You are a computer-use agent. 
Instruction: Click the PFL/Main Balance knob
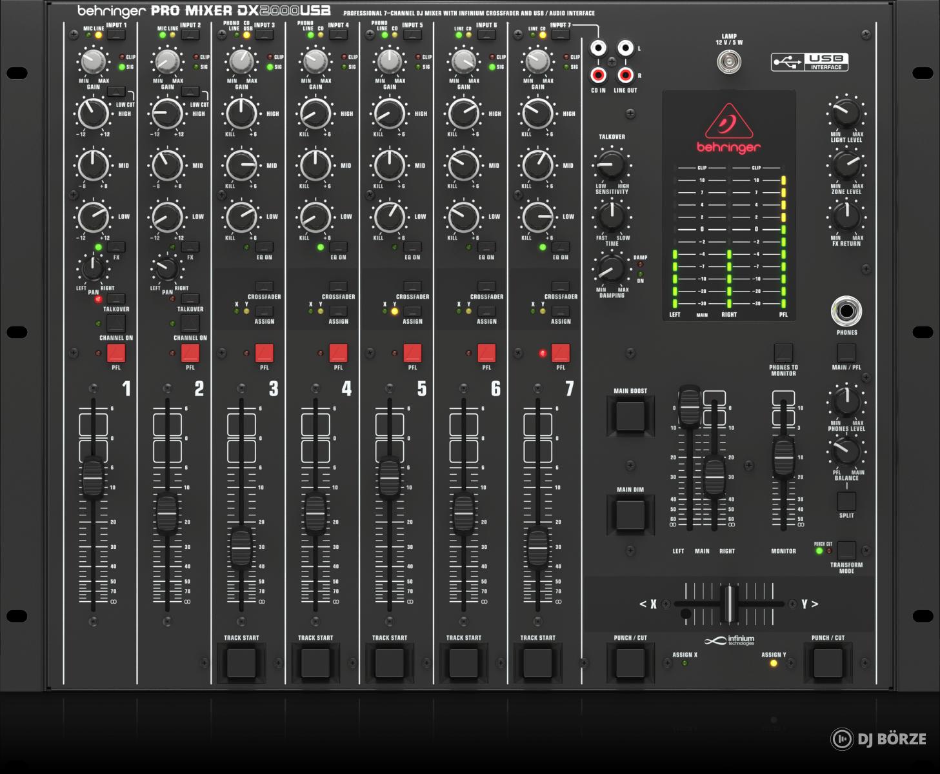click(846, 451)
